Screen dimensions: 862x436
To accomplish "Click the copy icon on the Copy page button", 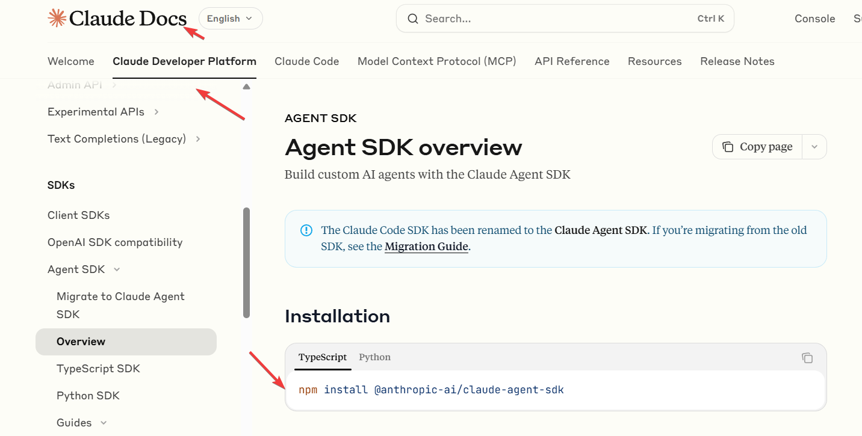I will coord(730,146).
